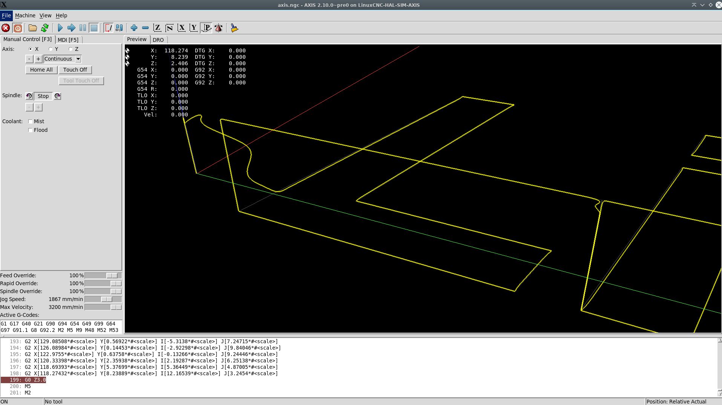Switch to the MDI [F5] tab
The width and height of the screenshot is (722, 405).
pos(68,40)
